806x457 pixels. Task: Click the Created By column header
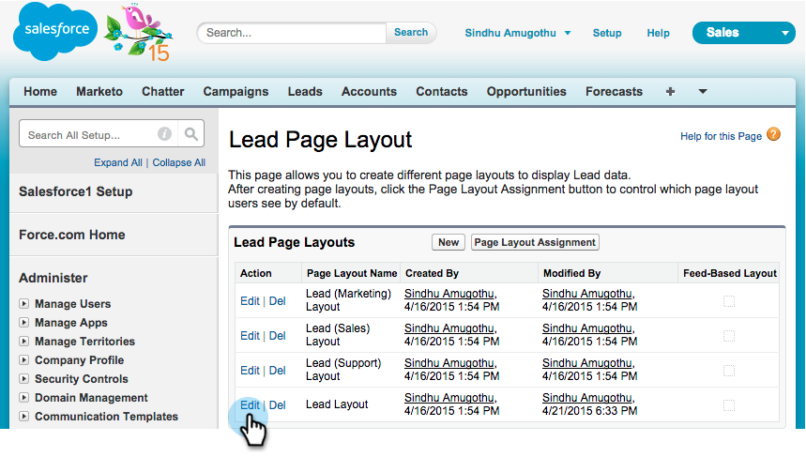(x=432, y=273)
